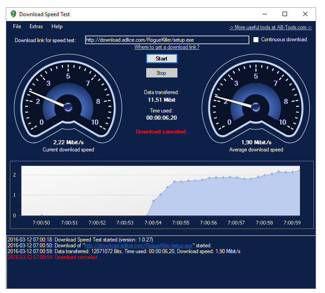325x293 pixels.
Task: Click the current download speed gauge needle hub
Action: (x=68, y=108)
